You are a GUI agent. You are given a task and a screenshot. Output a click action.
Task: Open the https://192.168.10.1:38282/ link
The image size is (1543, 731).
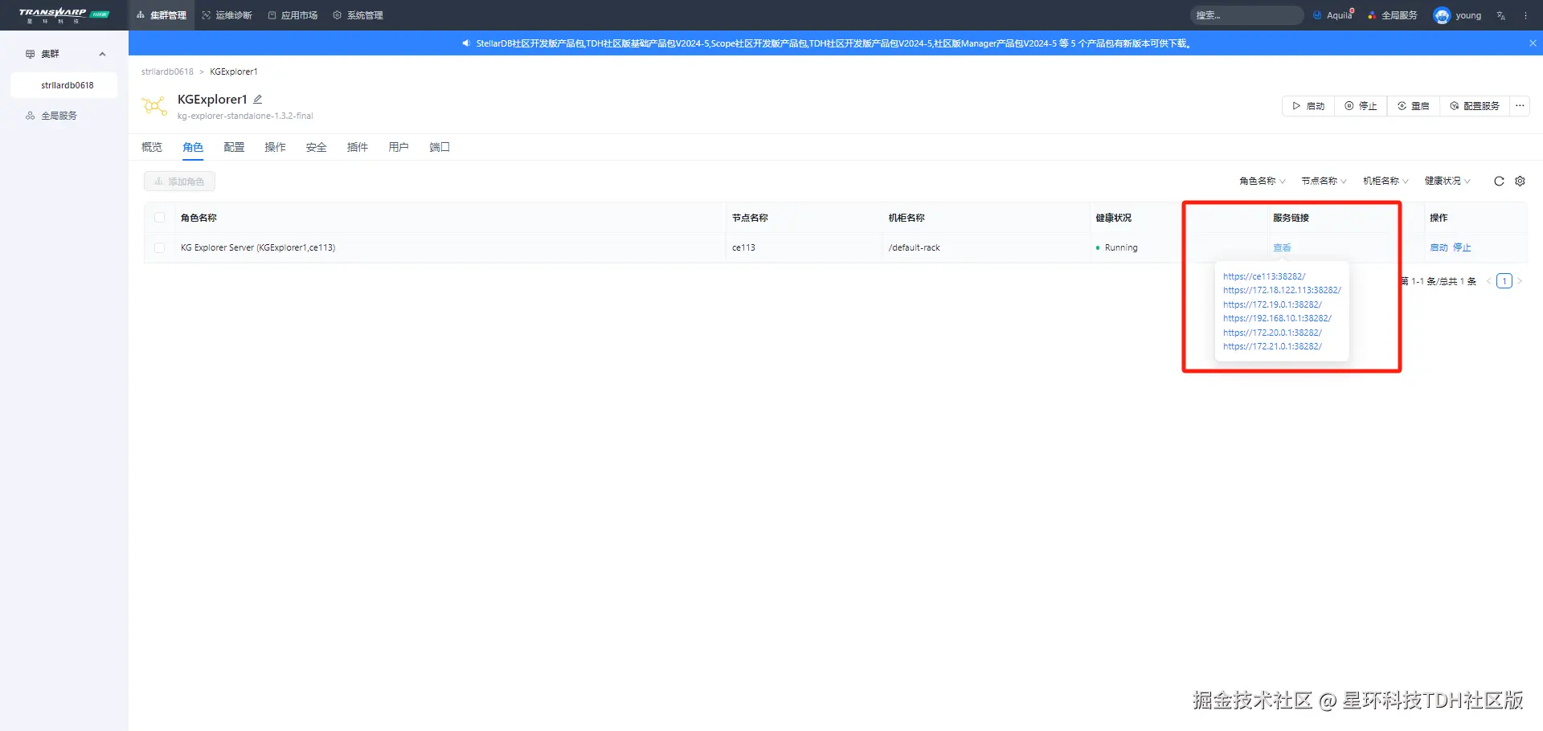[x=1277, y=318]
